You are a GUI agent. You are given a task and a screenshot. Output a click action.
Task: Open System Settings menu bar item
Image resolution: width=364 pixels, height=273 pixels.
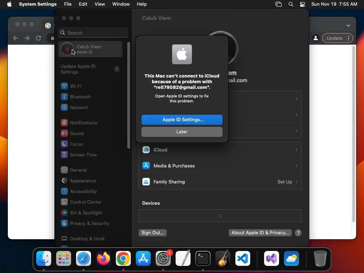[x=38, y=4]
